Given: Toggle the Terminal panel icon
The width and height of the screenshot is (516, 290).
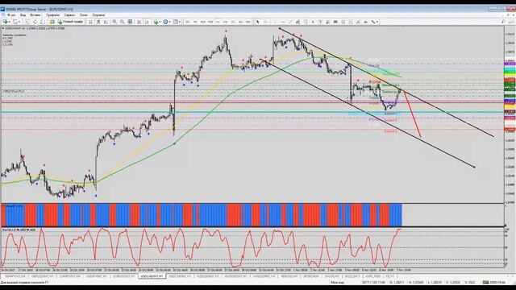Looking at the screenshot, I should (52, 22).
